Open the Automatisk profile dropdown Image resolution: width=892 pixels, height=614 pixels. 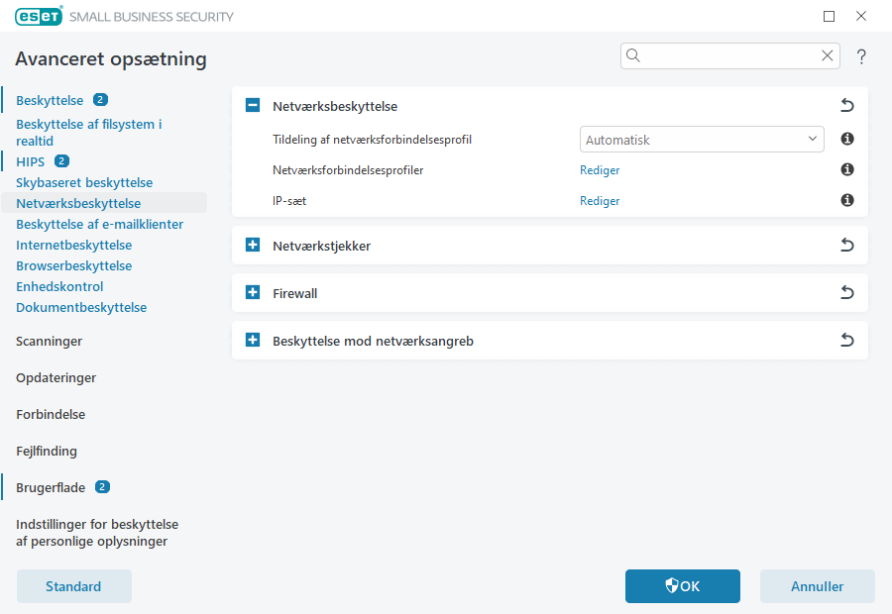(701, 140)
